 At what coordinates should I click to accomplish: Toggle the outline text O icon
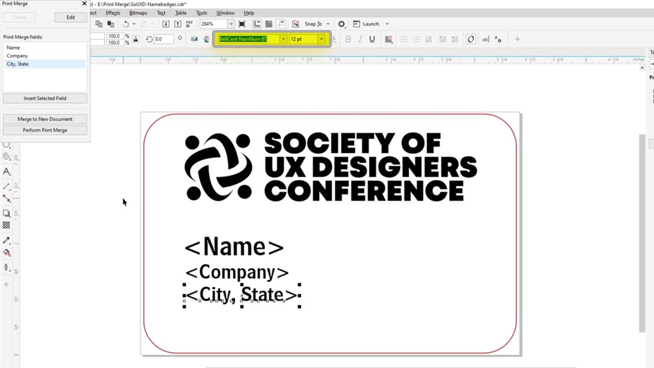(470, 39)
